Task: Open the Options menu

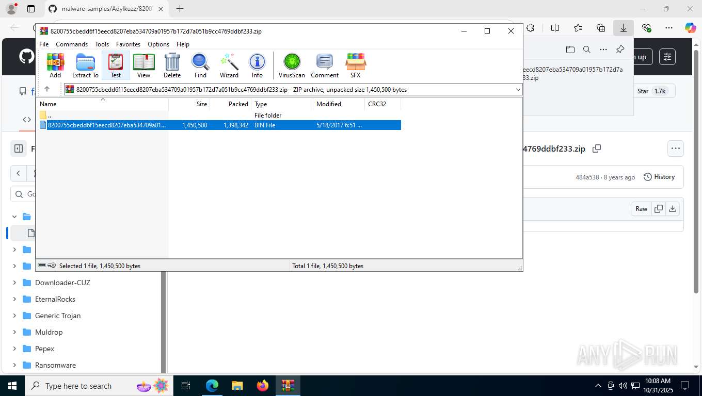Action: click(x=158, y=44)
